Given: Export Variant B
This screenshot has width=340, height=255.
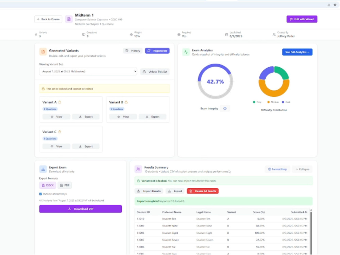Looking at the screenshot, I should pyautogui.click(x=152, y=117).
